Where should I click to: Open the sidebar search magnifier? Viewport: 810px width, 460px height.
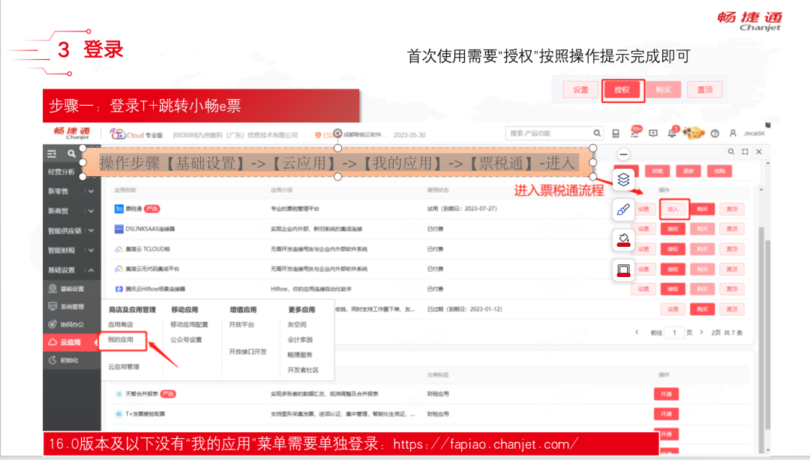[x=71, y=154]
